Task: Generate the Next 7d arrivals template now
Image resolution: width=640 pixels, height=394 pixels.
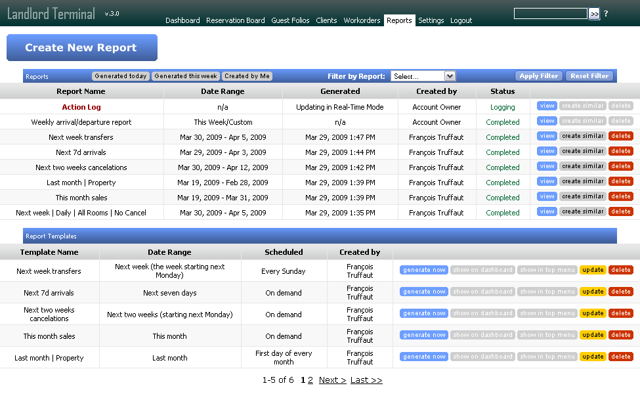Action: point(423,292)
